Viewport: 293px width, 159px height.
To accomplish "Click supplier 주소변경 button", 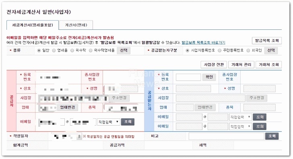I will pyautogui.click(x=119, y=98).
